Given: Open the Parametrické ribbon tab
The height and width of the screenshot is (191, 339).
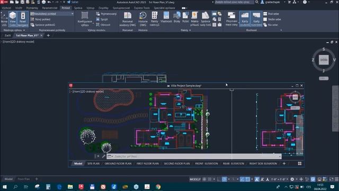Looking at the screenshot, I should point(50,8).
